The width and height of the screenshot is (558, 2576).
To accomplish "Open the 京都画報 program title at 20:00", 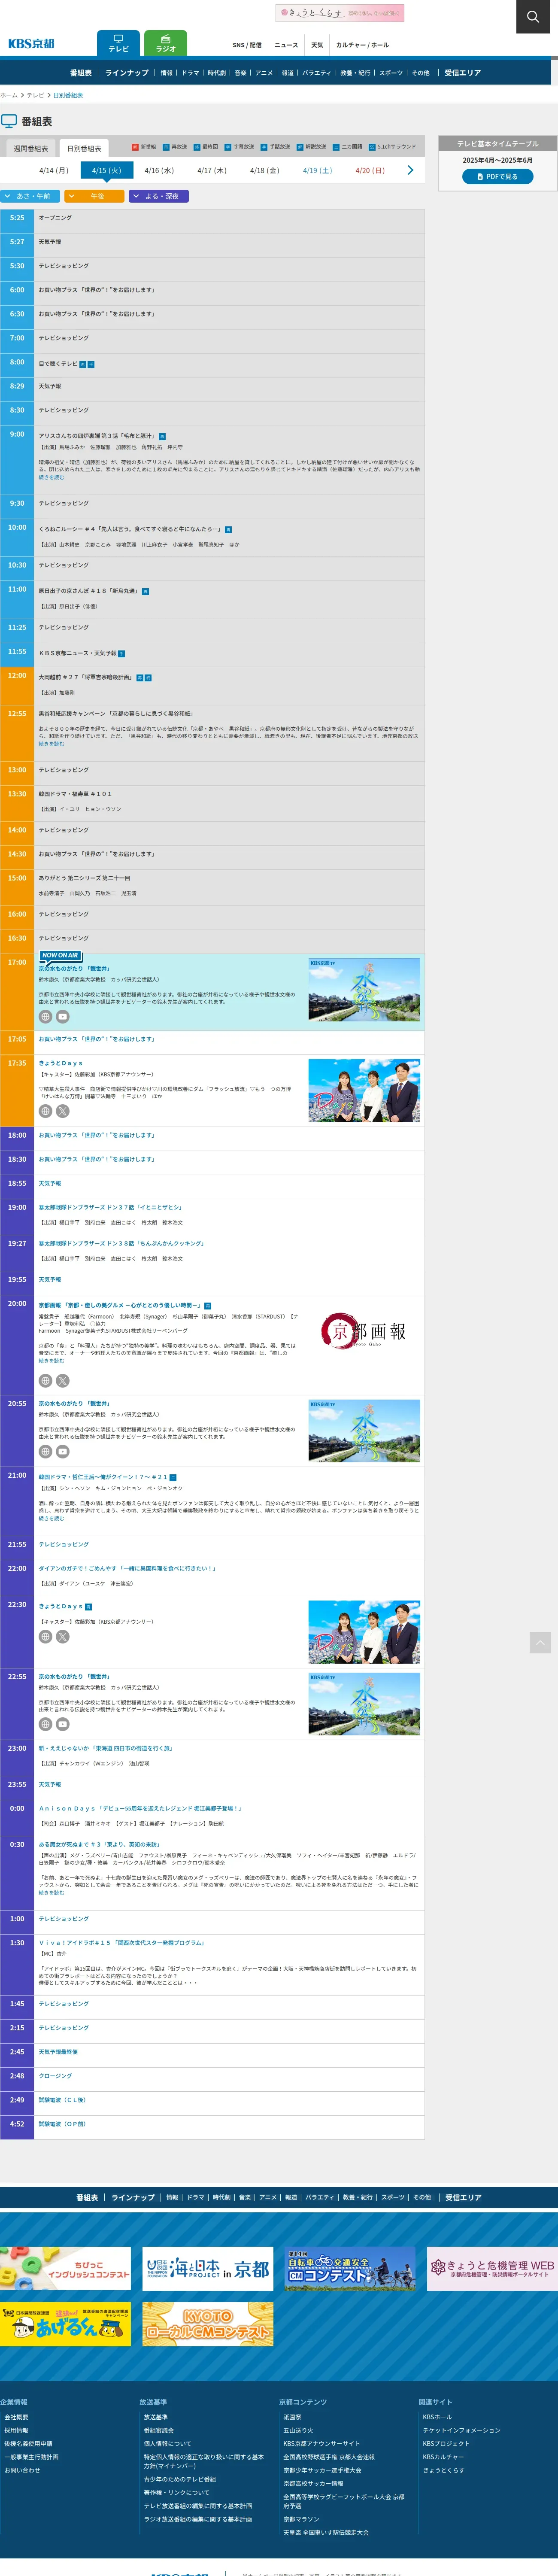I will click(x=120, y=1305).
